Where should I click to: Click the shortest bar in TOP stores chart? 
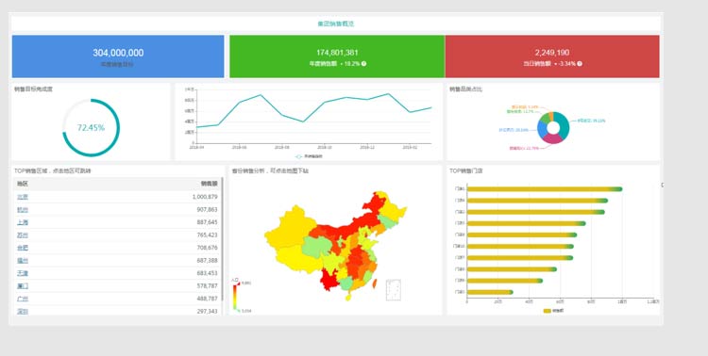490,292
